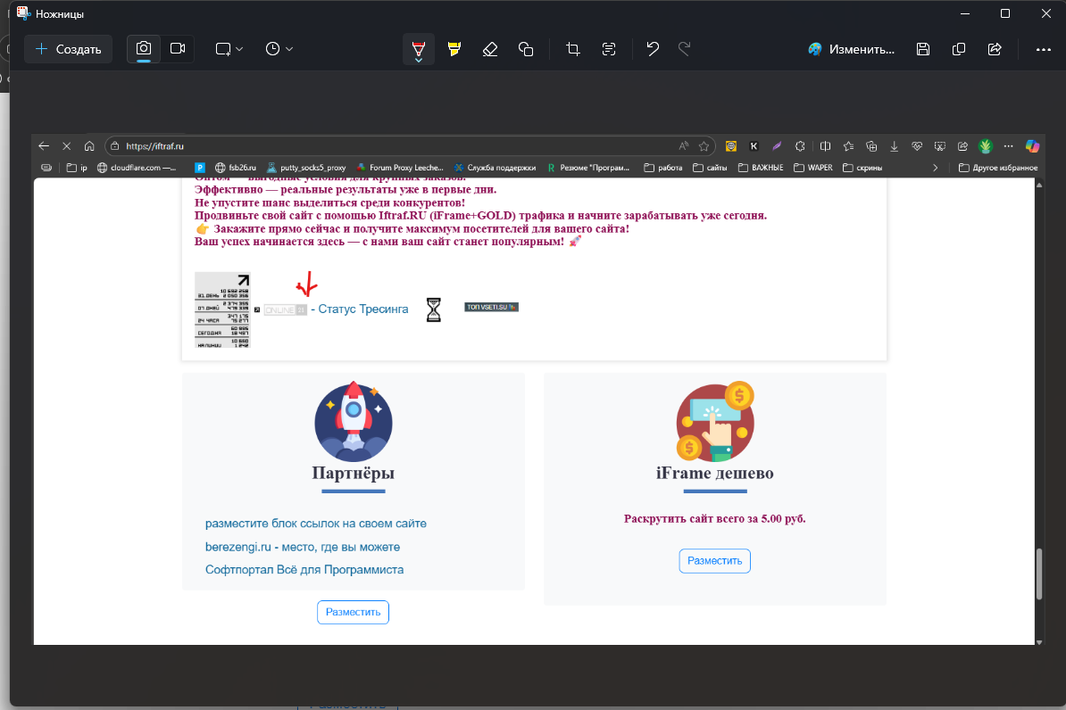Screen dimensions: 1066x710
Task: Copy the snip to clipboard
Action: (959, 49)
